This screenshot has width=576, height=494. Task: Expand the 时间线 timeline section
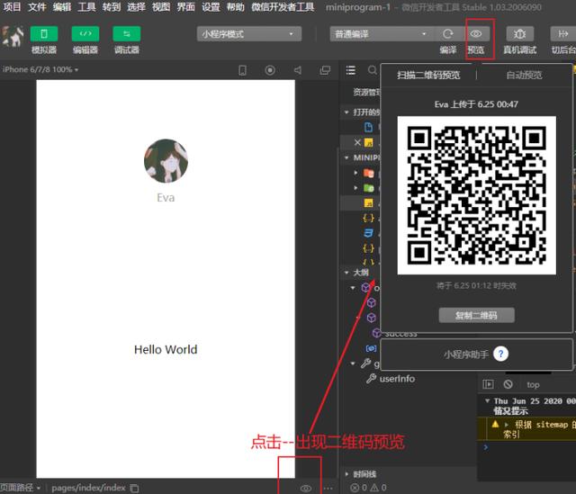coord(346,474)
